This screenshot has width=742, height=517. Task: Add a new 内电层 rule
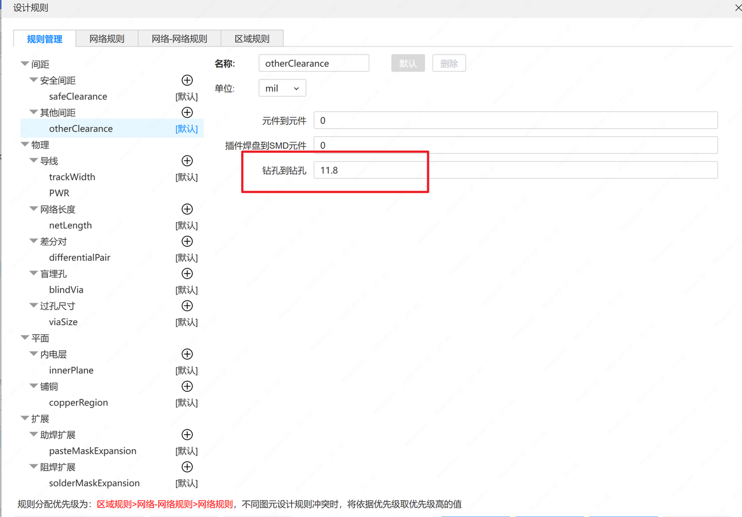coord(187,354)
